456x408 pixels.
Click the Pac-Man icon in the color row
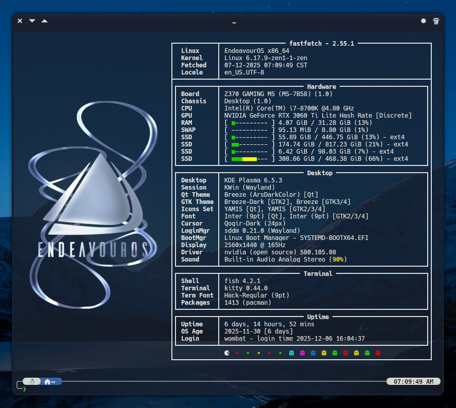coord(227,353)
